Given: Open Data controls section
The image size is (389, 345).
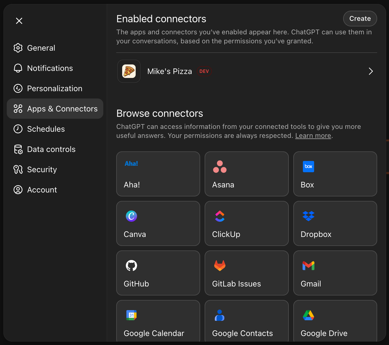Looking at the screenshot, I should (51, 149).
